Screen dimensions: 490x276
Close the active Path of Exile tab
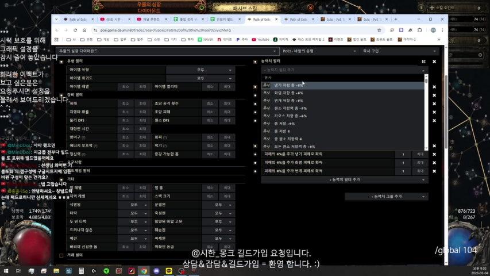pos(276,19)
